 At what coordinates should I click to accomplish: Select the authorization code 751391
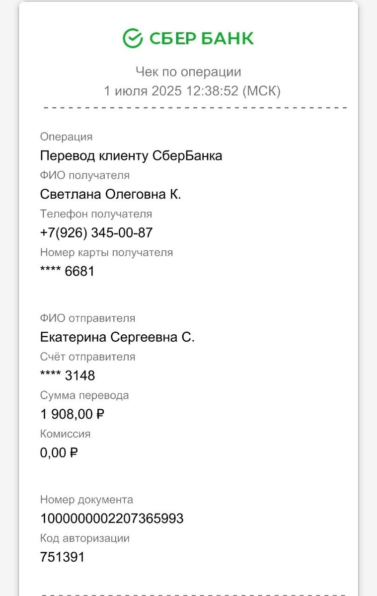[x=62, y=557]
